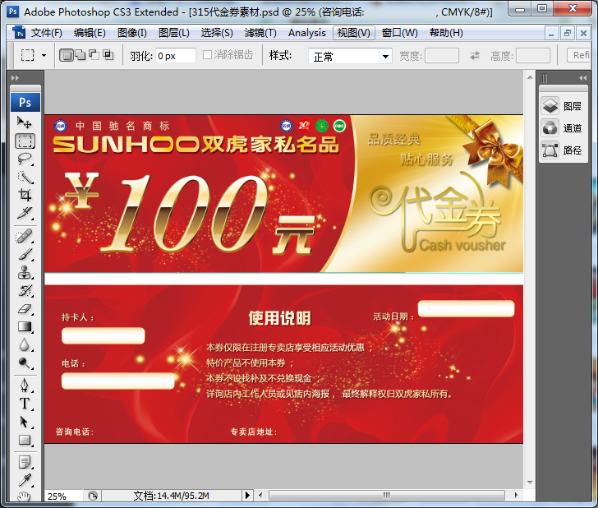Click the horizontal scrollbar thumb
The image size is (598, 508).
387,496
